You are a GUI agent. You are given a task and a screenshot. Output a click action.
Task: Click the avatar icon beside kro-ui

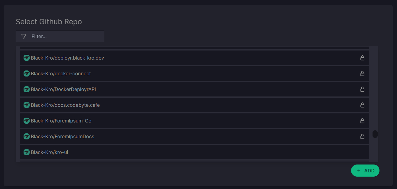(x=27, y=152)
